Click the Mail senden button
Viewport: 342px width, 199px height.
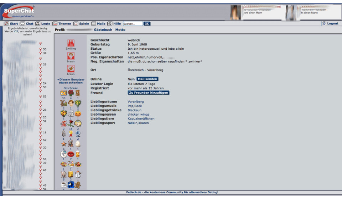[x=147, y=79]
